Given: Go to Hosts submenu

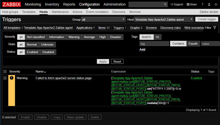Looking at the screenshot, I should (x=44, y=12).
